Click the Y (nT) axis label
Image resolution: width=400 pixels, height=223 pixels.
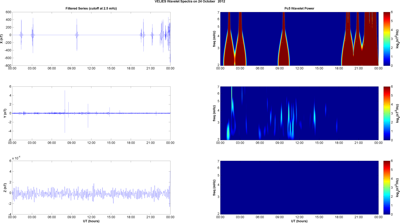[5, 113]
